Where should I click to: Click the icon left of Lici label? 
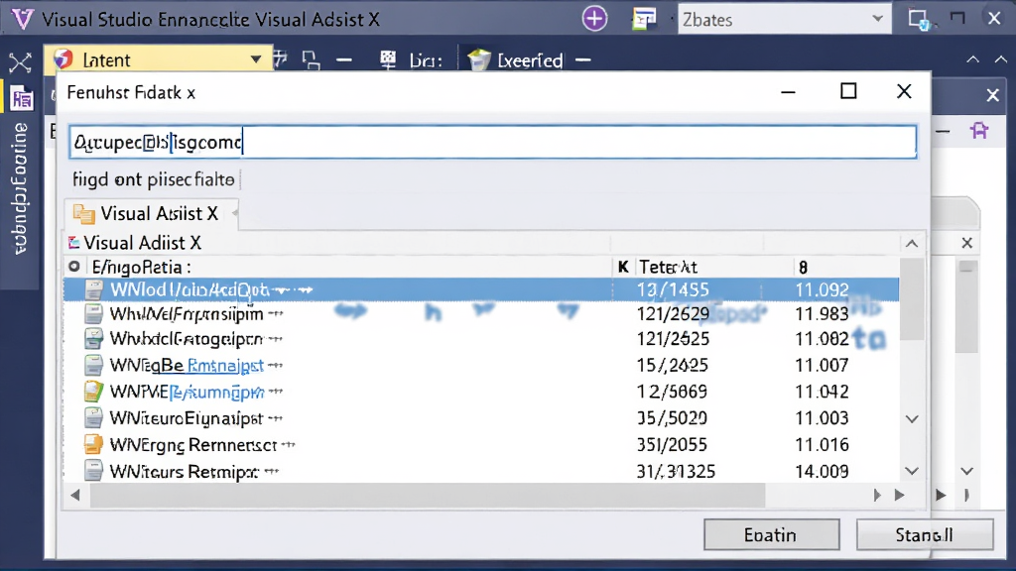[x=388, y=59]
